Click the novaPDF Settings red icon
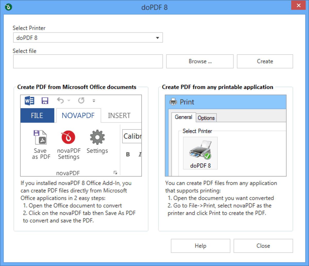The width and height of the screenshot is (309, 266). 68,137
